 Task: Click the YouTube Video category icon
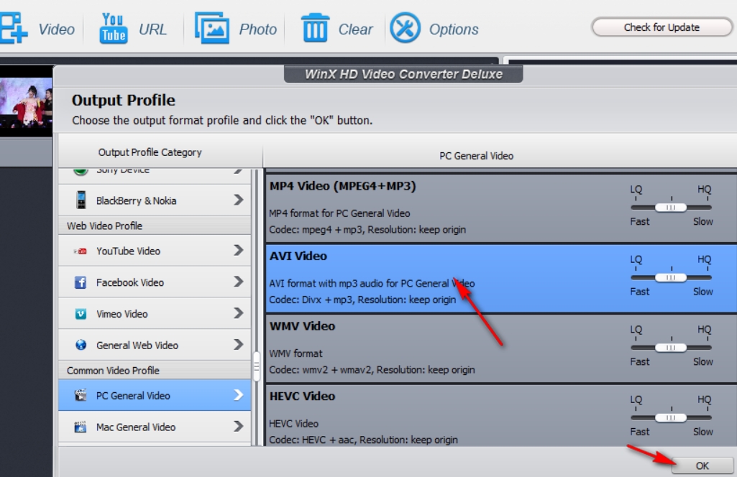tap(81, 251)
